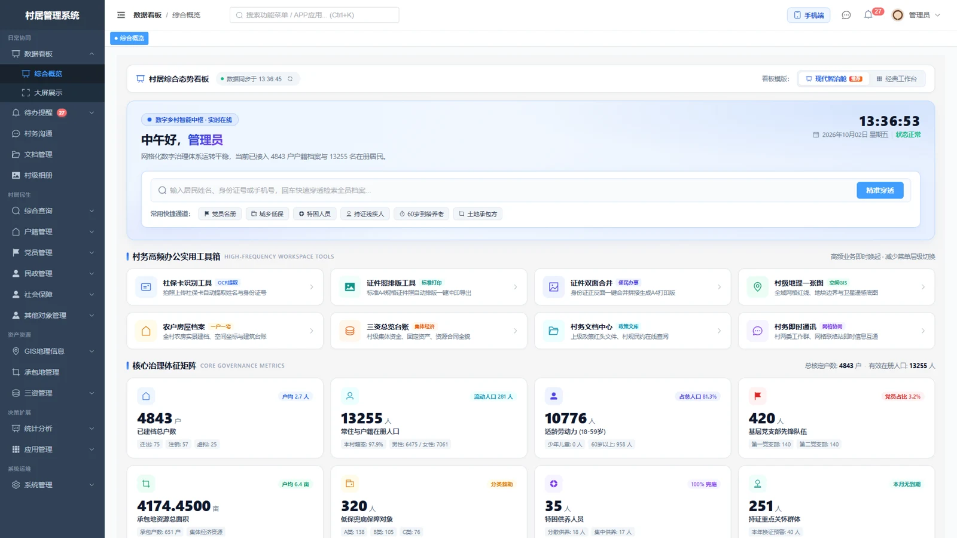The width and height of the screenshot is (957, 538).
Task: Open 村务即时通讯 chat icon
Action: click(x=757, y=331)
